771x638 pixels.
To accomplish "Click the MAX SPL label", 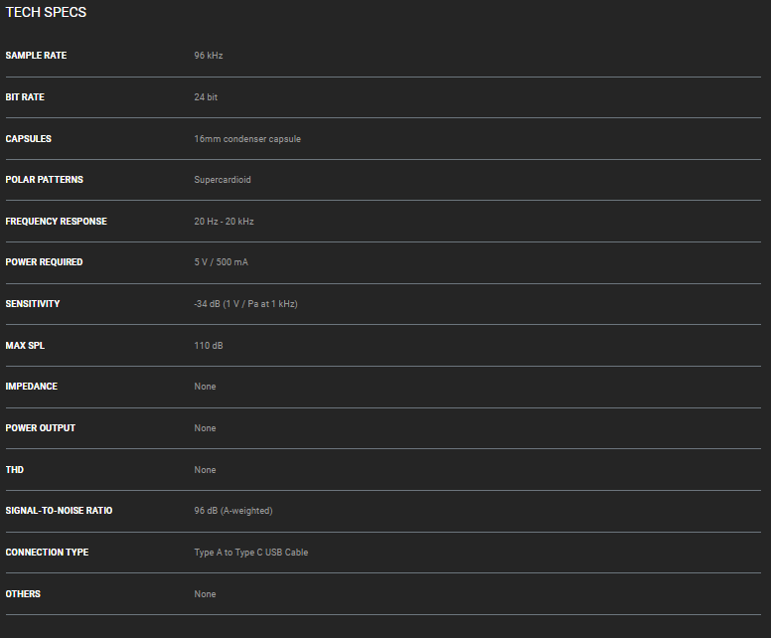I will pyautogui.click(x=25, y=346).
